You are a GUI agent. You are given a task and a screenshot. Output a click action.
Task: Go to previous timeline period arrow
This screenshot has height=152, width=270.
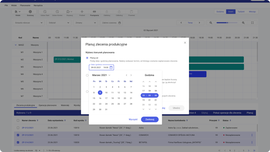coord(181,23)
